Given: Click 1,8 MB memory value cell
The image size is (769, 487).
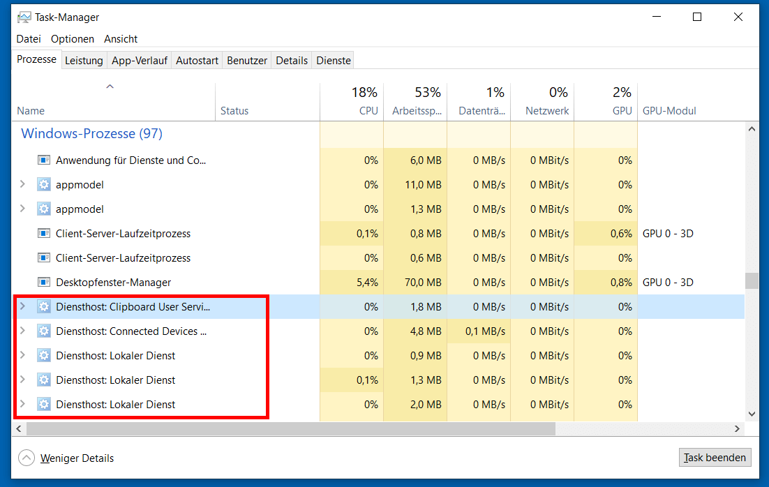Looking at the screenshot, I should pyautogui.click(x=415, y=307).
